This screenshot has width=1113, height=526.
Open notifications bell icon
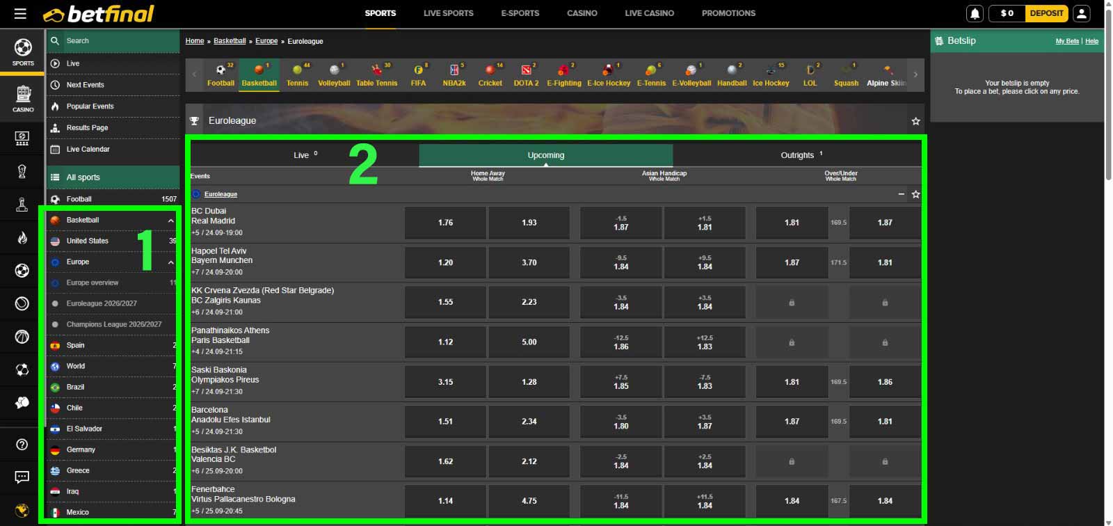(x=975, y=13)
